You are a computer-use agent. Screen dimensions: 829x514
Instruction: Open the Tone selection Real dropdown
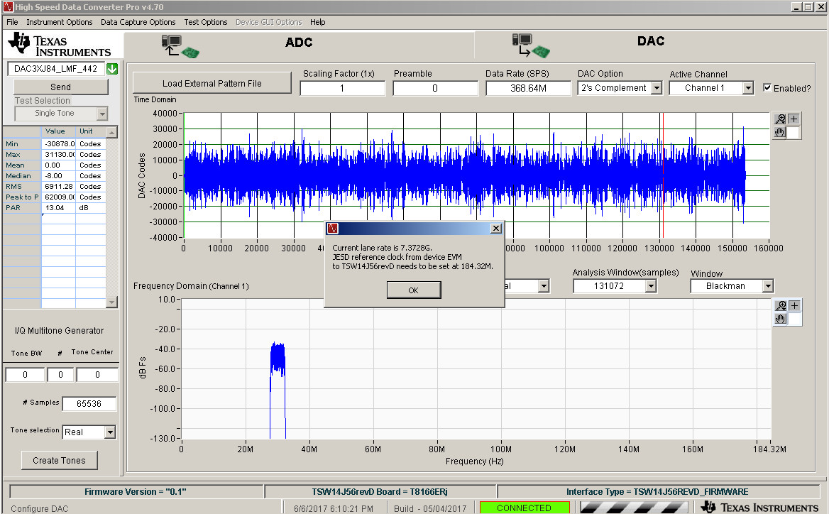109,432
